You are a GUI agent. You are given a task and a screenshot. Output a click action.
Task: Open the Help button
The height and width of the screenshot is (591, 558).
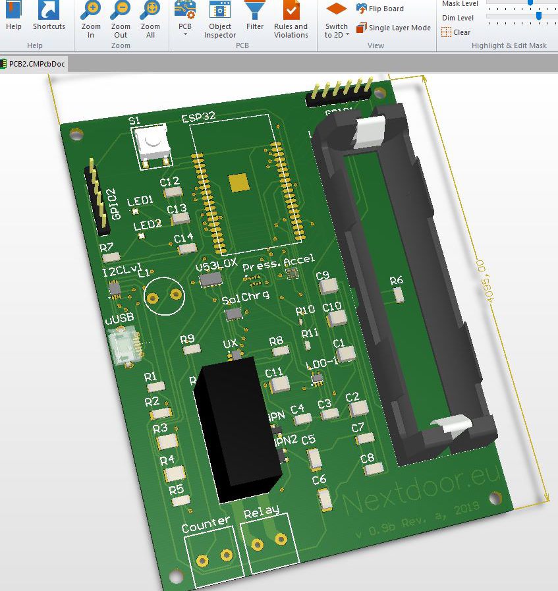[x=14, y=16]
